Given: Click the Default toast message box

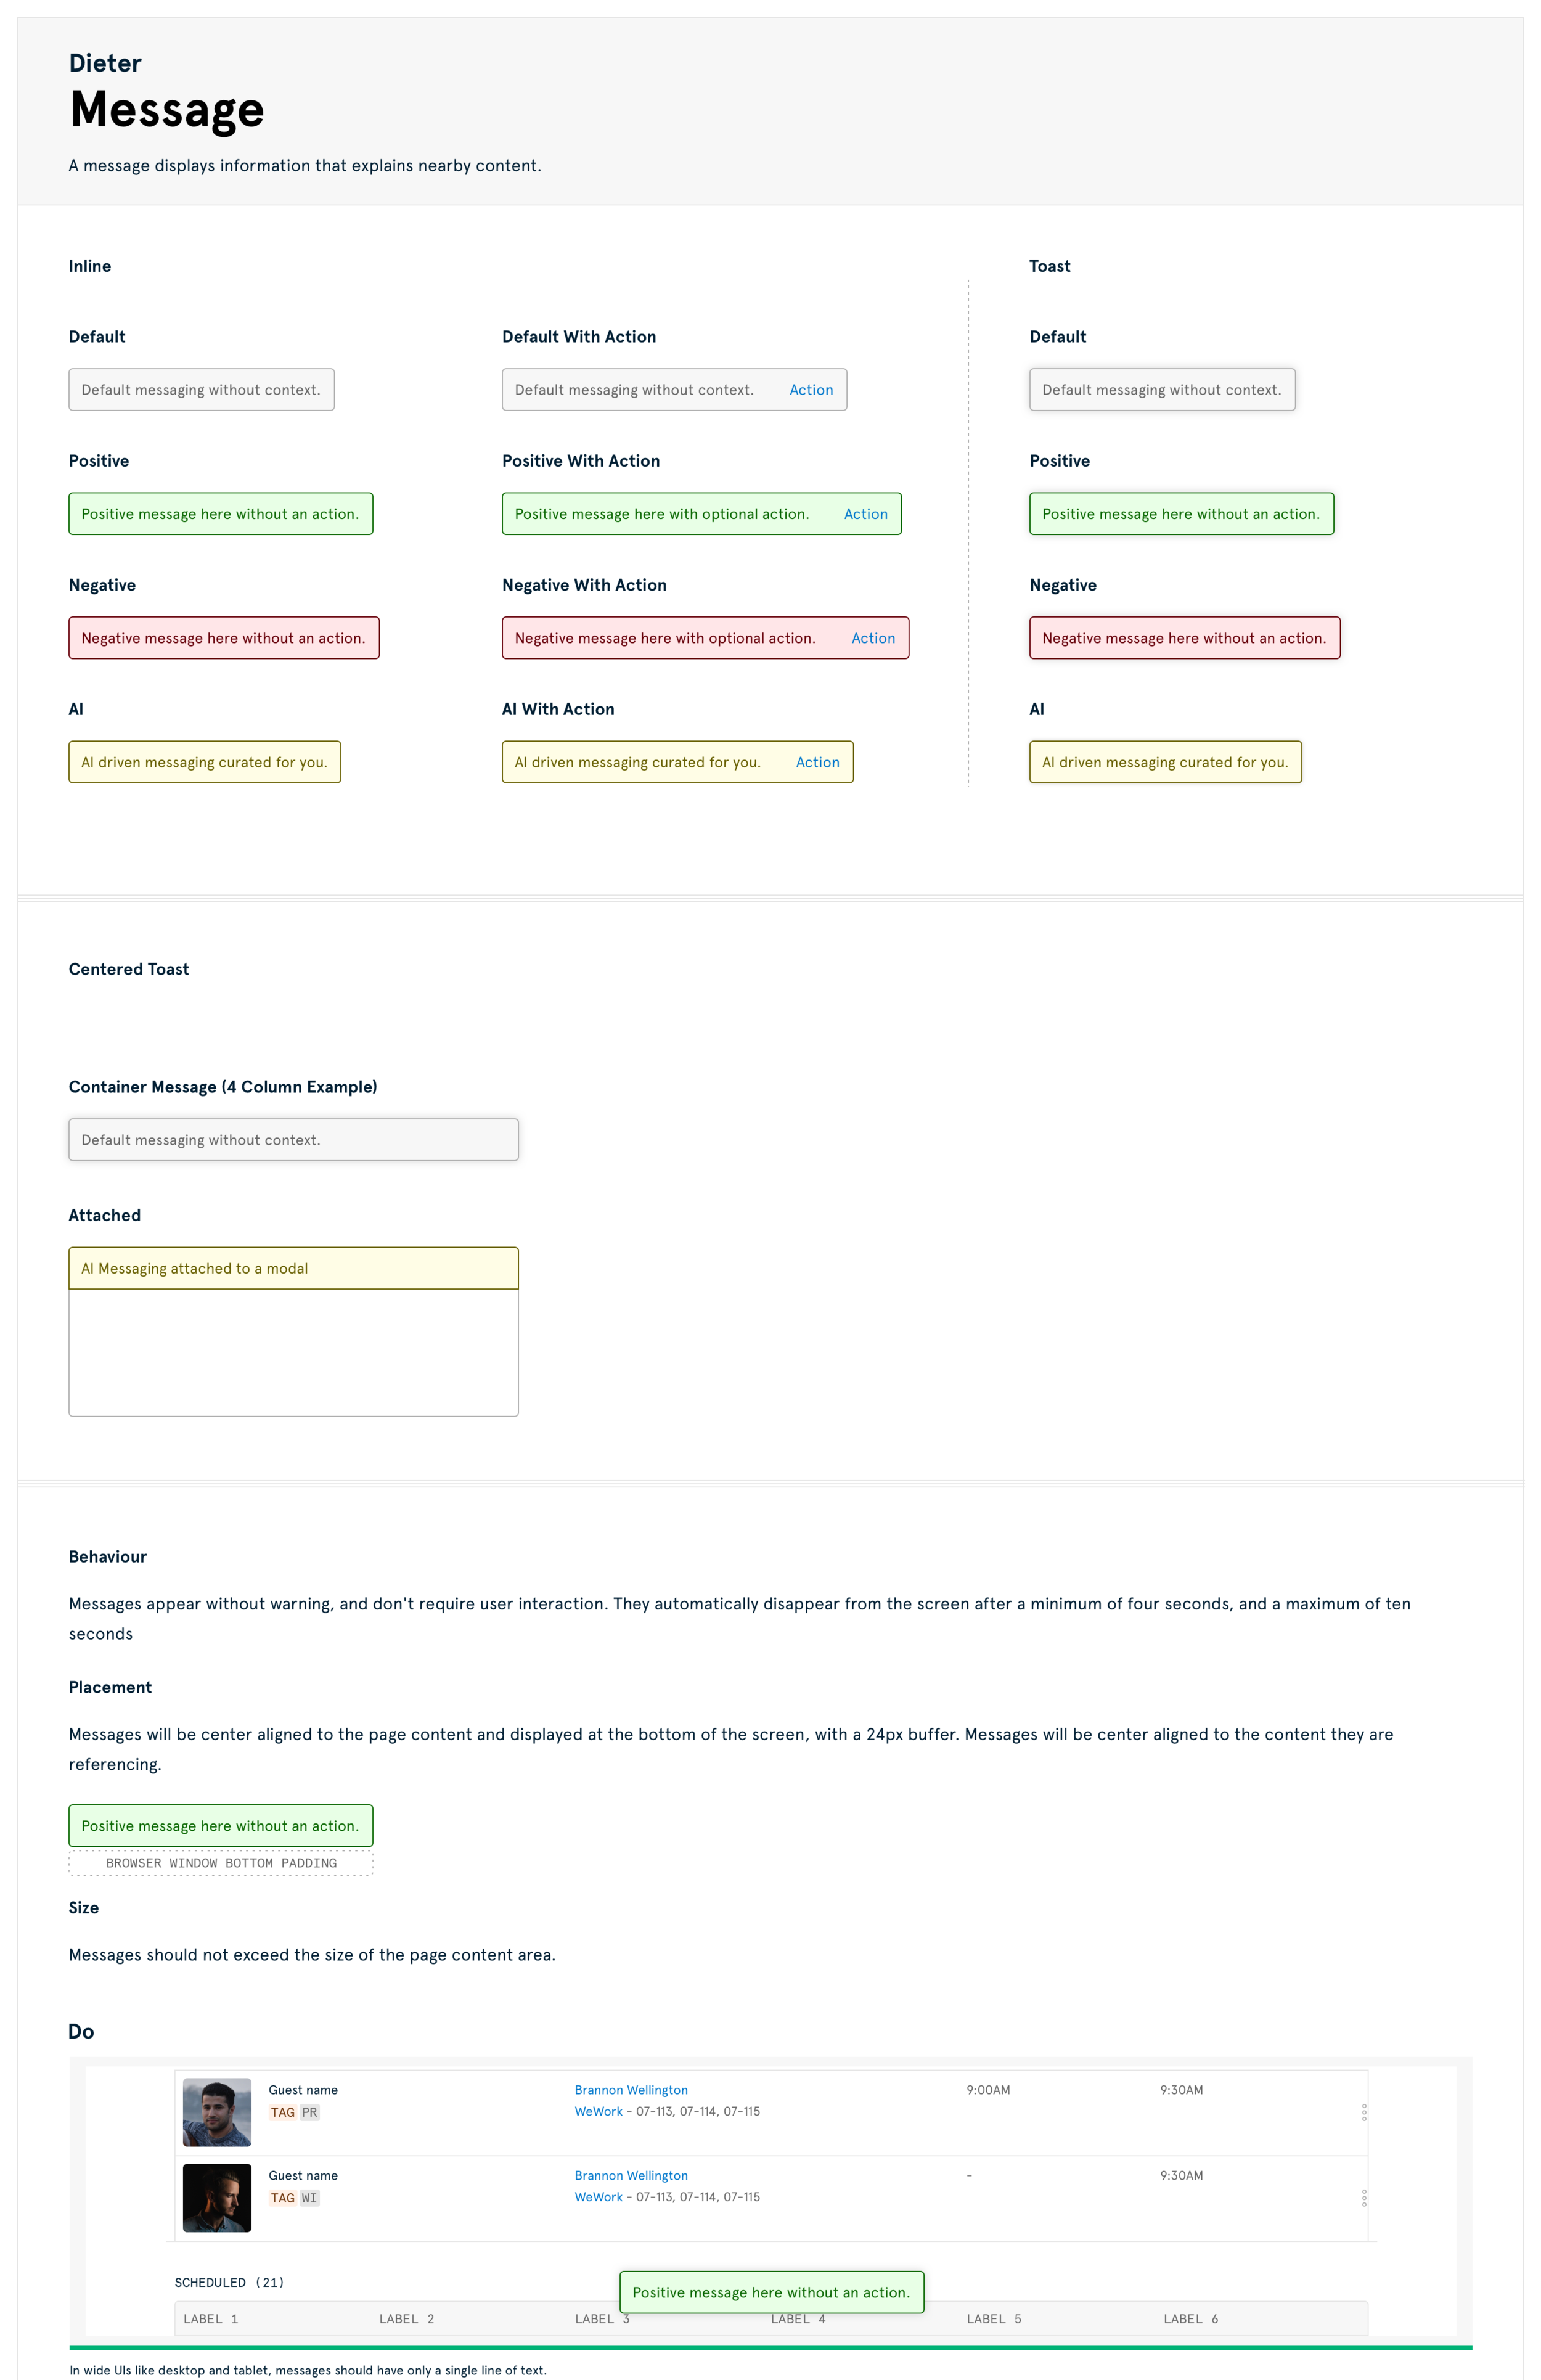Looking at the screenshot, I should coord(1161,390).
